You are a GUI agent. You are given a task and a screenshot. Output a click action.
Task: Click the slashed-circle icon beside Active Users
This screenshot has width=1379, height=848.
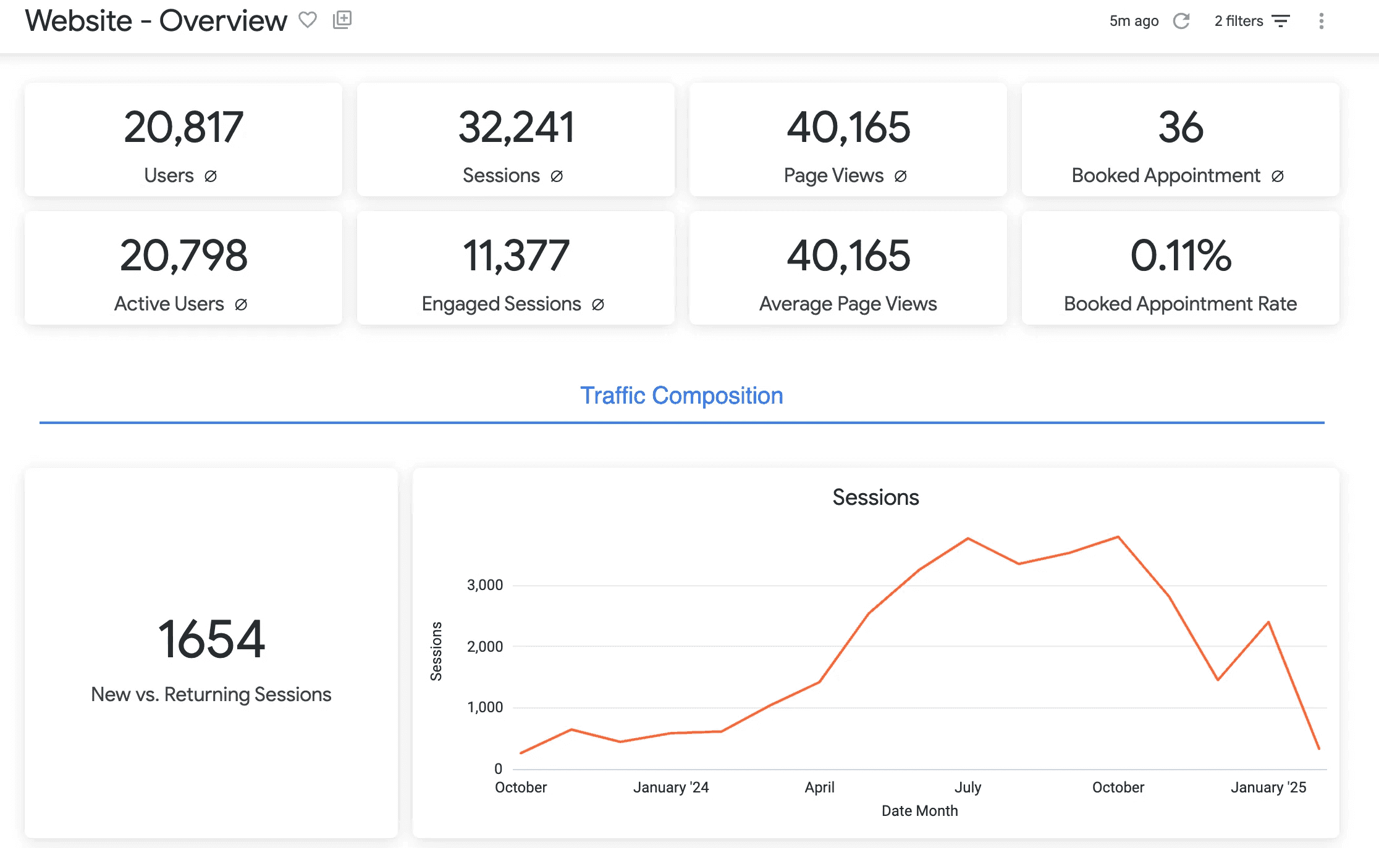click(241, 305)
